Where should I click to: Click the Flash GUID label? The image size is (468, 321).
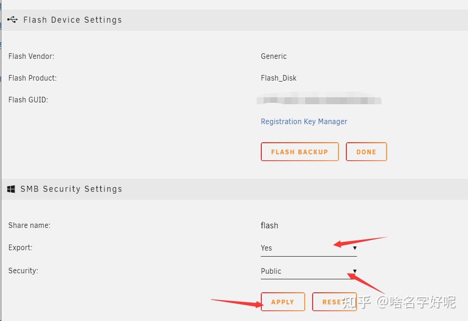tap(28, 100)
